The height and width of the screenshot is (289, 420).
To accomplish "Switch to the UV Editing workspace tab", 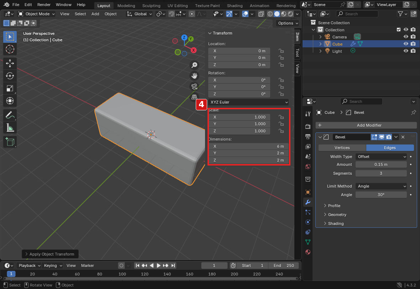I will 178,6.
